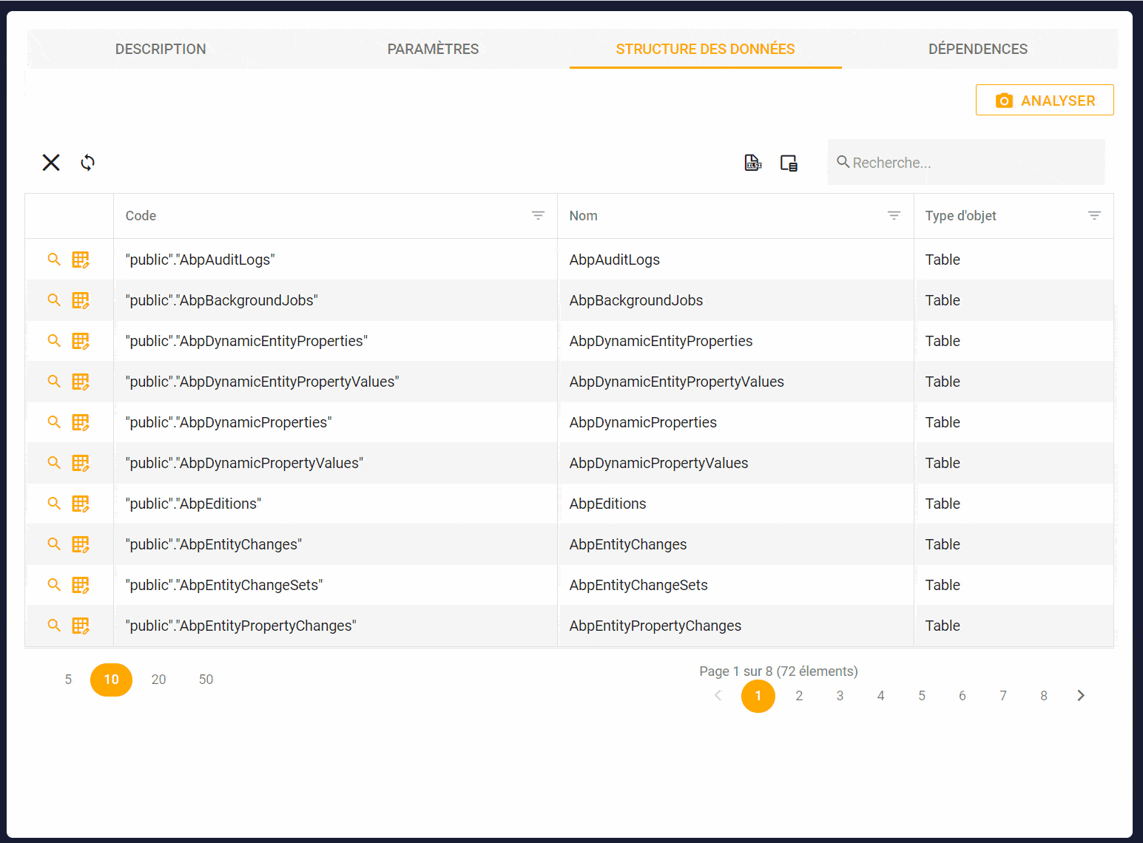Click the table edit icon for AbpEntityChangeSets
The height and width of the screenshot is (843, 1143).
tap(81, 585)
